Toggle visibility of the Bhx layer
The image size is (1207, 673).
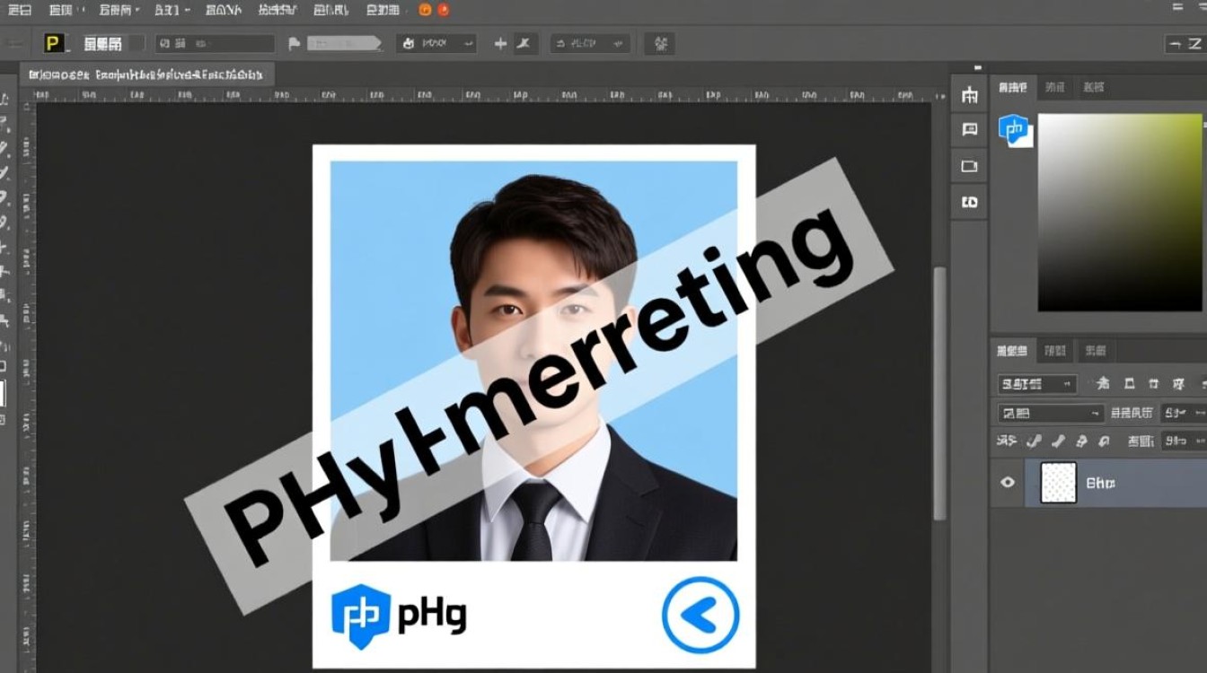tap(1007, 483)
